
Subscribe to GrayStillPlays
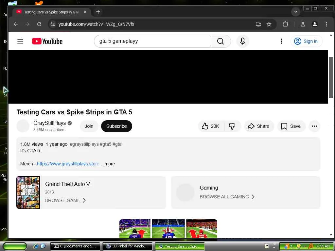(x=116, y=126)
